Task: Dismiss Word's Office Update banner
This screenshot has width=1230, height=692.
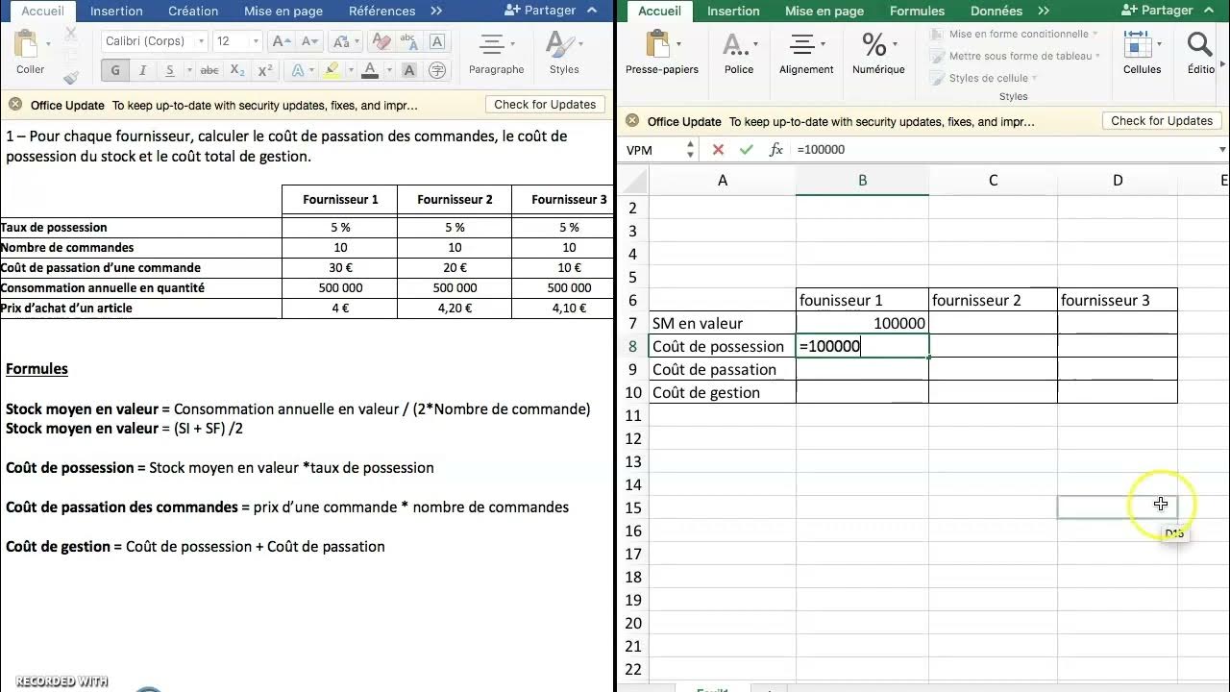Action: coord(14,104)
